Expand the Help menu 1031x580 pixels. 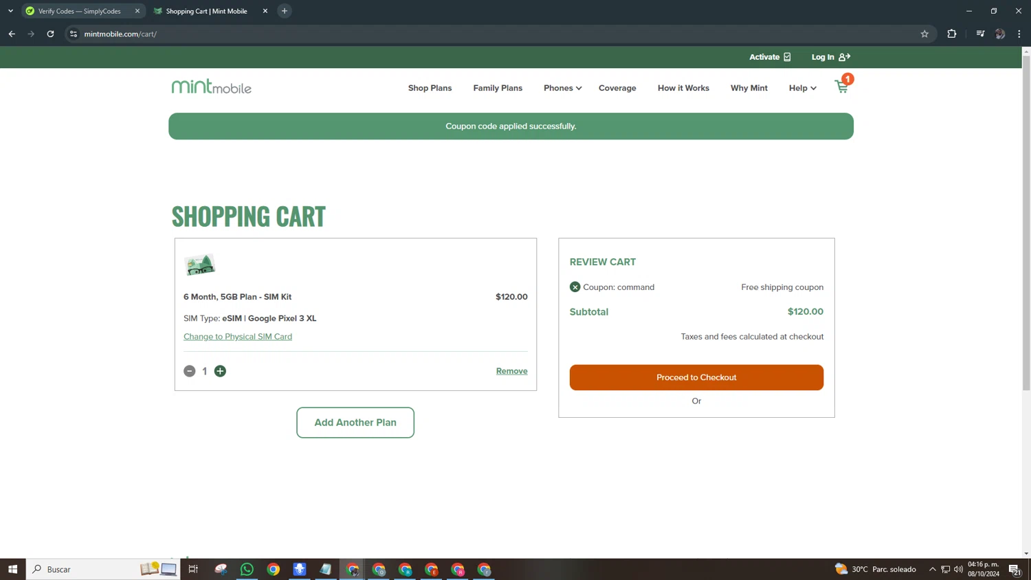(802, 88)
